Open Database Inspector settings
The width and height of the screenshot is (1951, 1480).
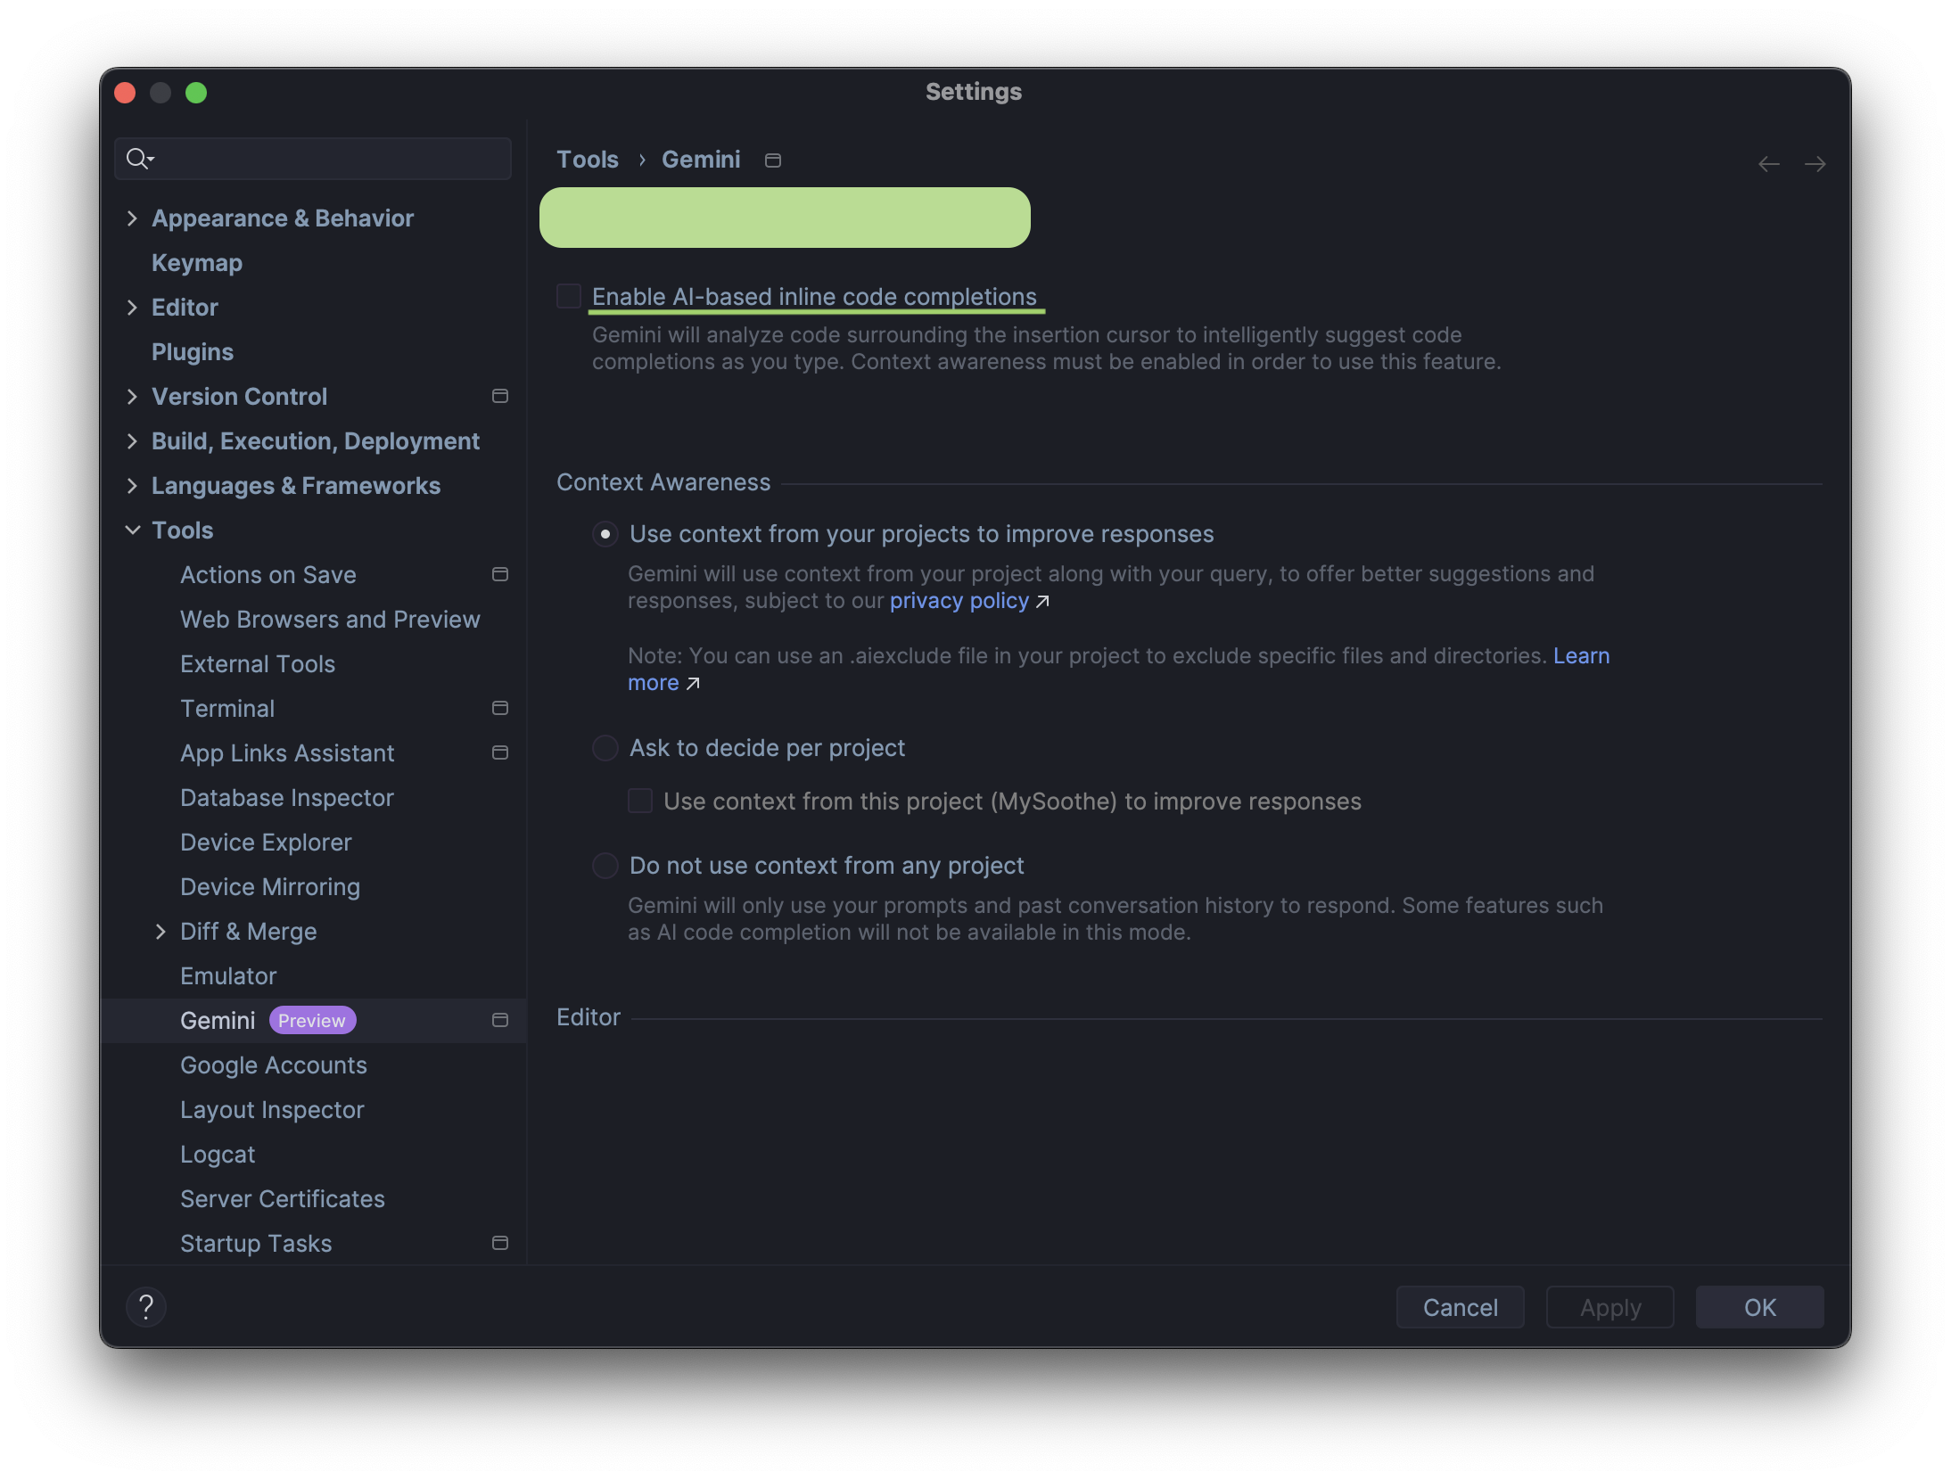click(287, 798)
